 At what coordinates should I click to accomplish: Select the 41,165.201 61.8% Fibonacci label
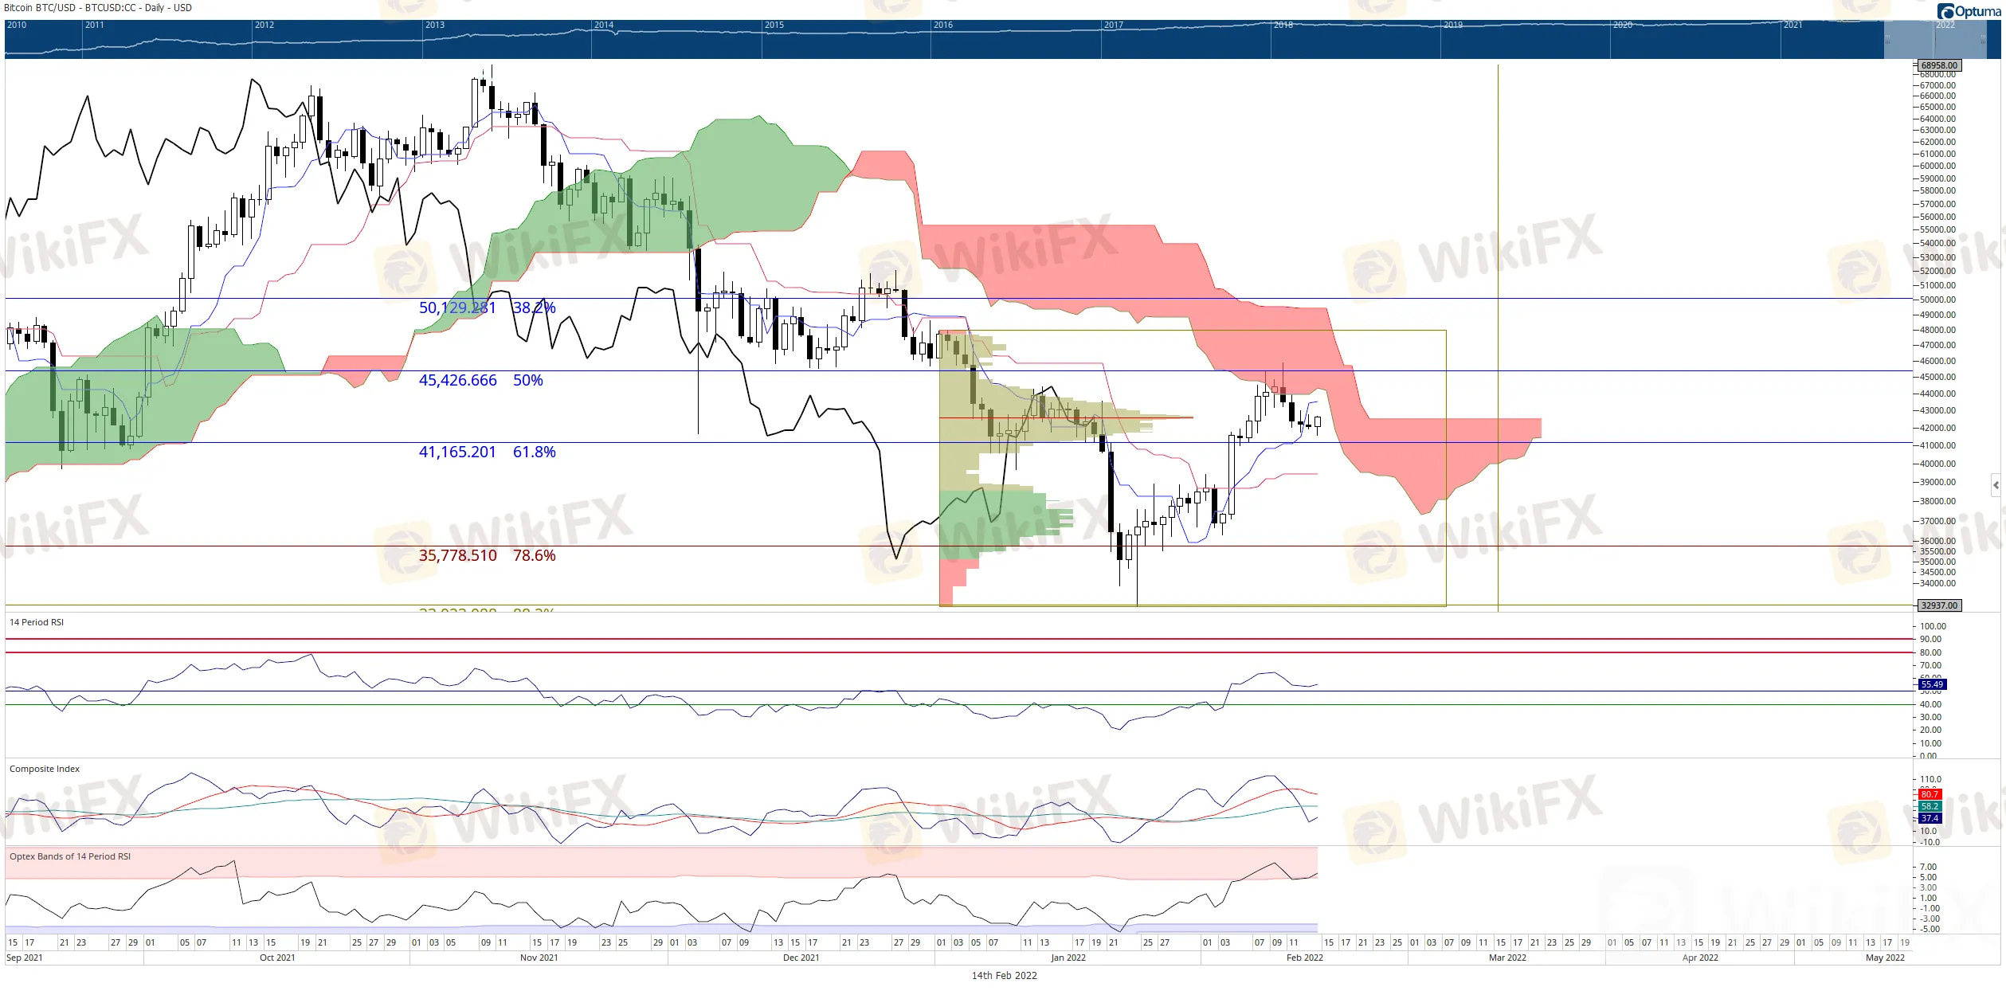pyautogui.click(x=487, y=452)
